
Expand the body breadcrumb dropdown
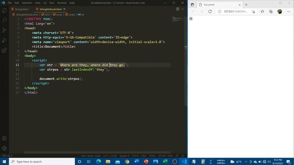(x=57, y=14)
